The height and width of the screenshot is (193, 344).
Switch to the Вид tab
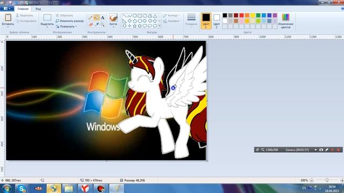pos(38,9)
